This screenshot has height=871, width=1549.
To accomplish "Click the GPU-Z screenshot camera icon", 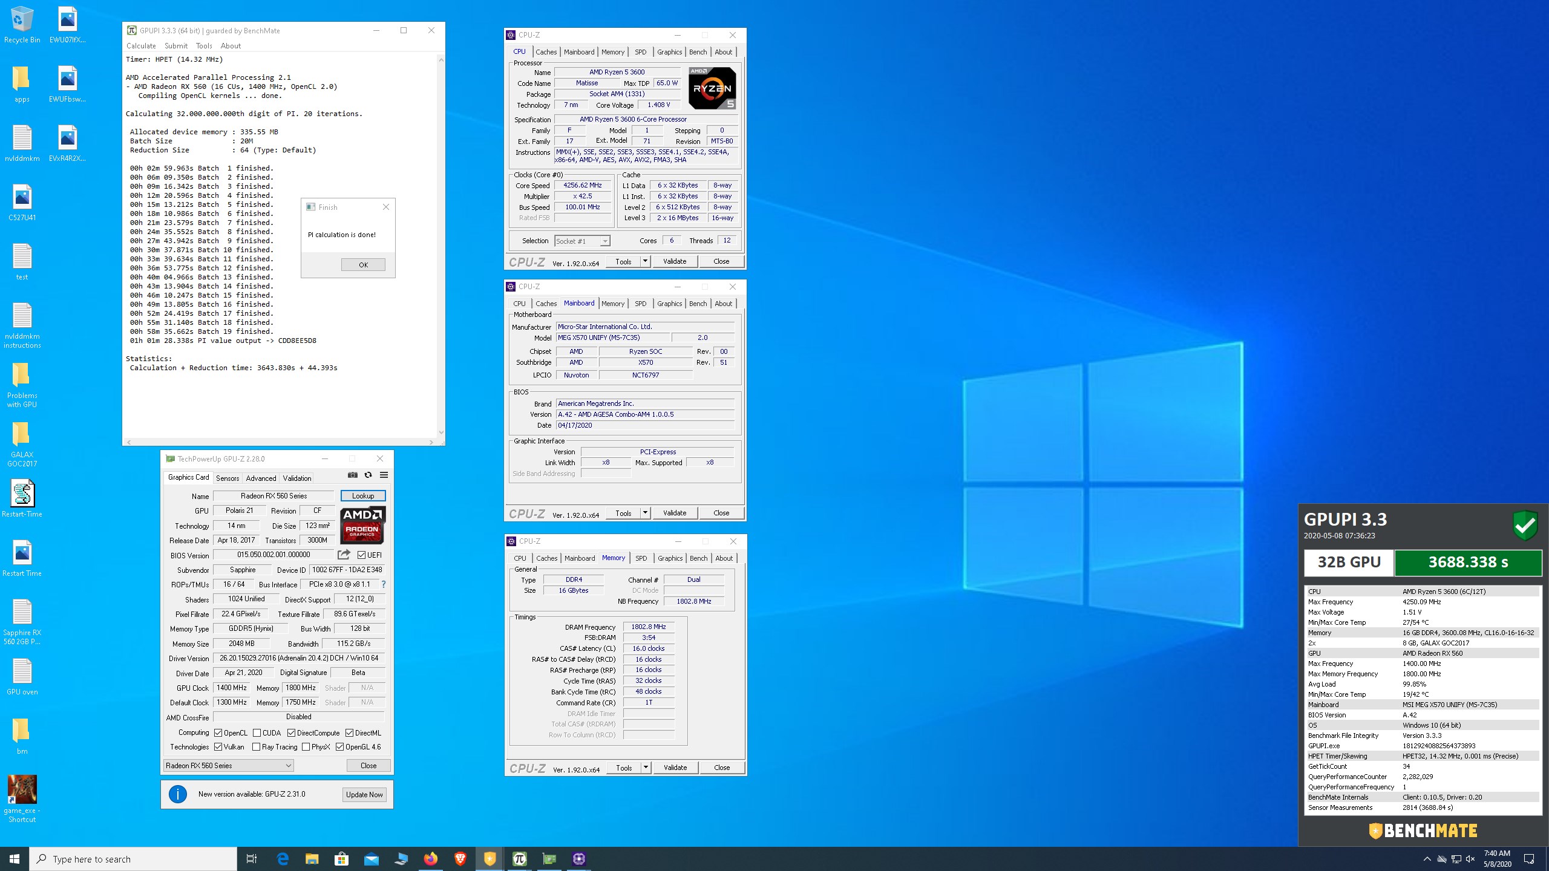I will [353, 475].
